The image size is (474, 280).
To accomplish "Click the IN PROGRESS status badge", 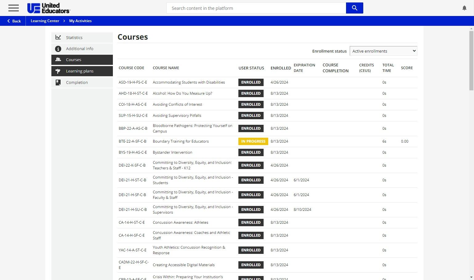I will [253, 141].
